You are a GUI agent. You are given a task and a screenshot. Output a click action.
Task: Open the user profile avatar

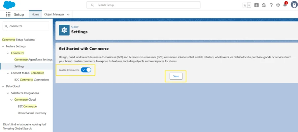[294, 5]
